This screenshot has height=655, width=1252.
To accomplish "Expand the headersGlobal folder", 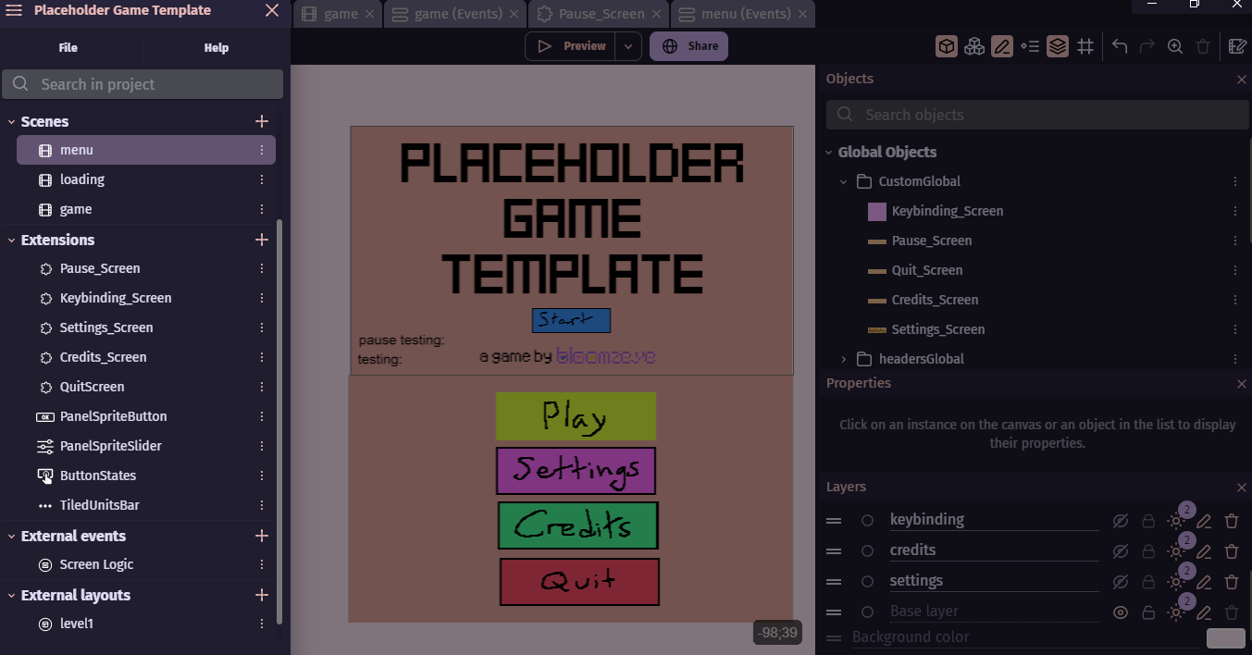I will point(843,359).
